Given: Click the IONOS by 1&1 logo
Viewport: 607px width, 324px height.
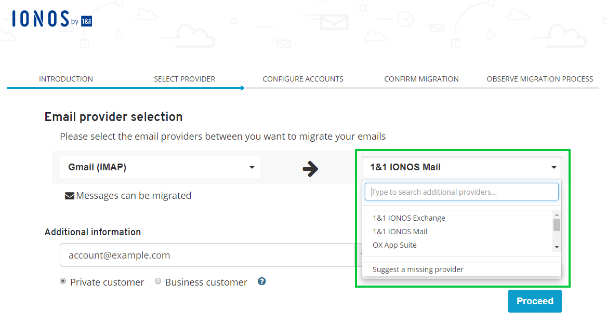Looking at the screenshot, I should [x=52, y=19].
